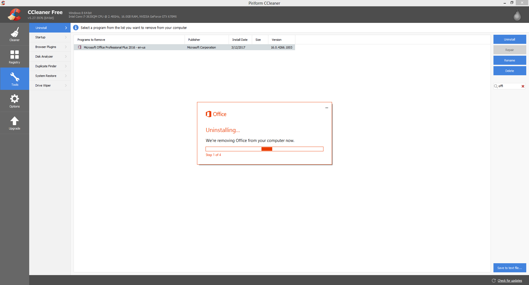529x285 pixels.
Task: Open the Check for updates link
Action: coord(510,281)
